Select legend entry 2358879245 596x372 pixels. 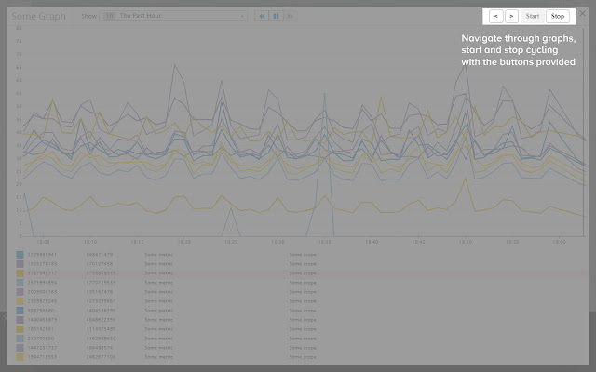coord(42,301)
